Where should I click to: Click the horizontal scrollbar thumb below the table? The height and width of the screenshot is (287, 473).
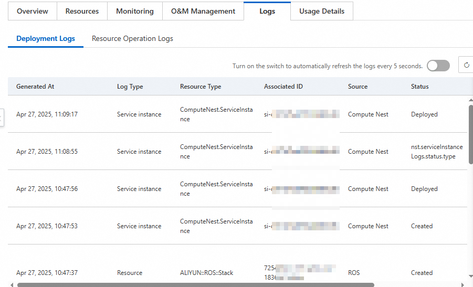click(x=195, y=285)
